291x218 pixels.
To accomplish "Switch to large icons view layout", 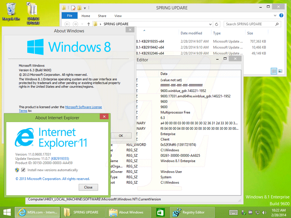I will (x=280, y=71).
